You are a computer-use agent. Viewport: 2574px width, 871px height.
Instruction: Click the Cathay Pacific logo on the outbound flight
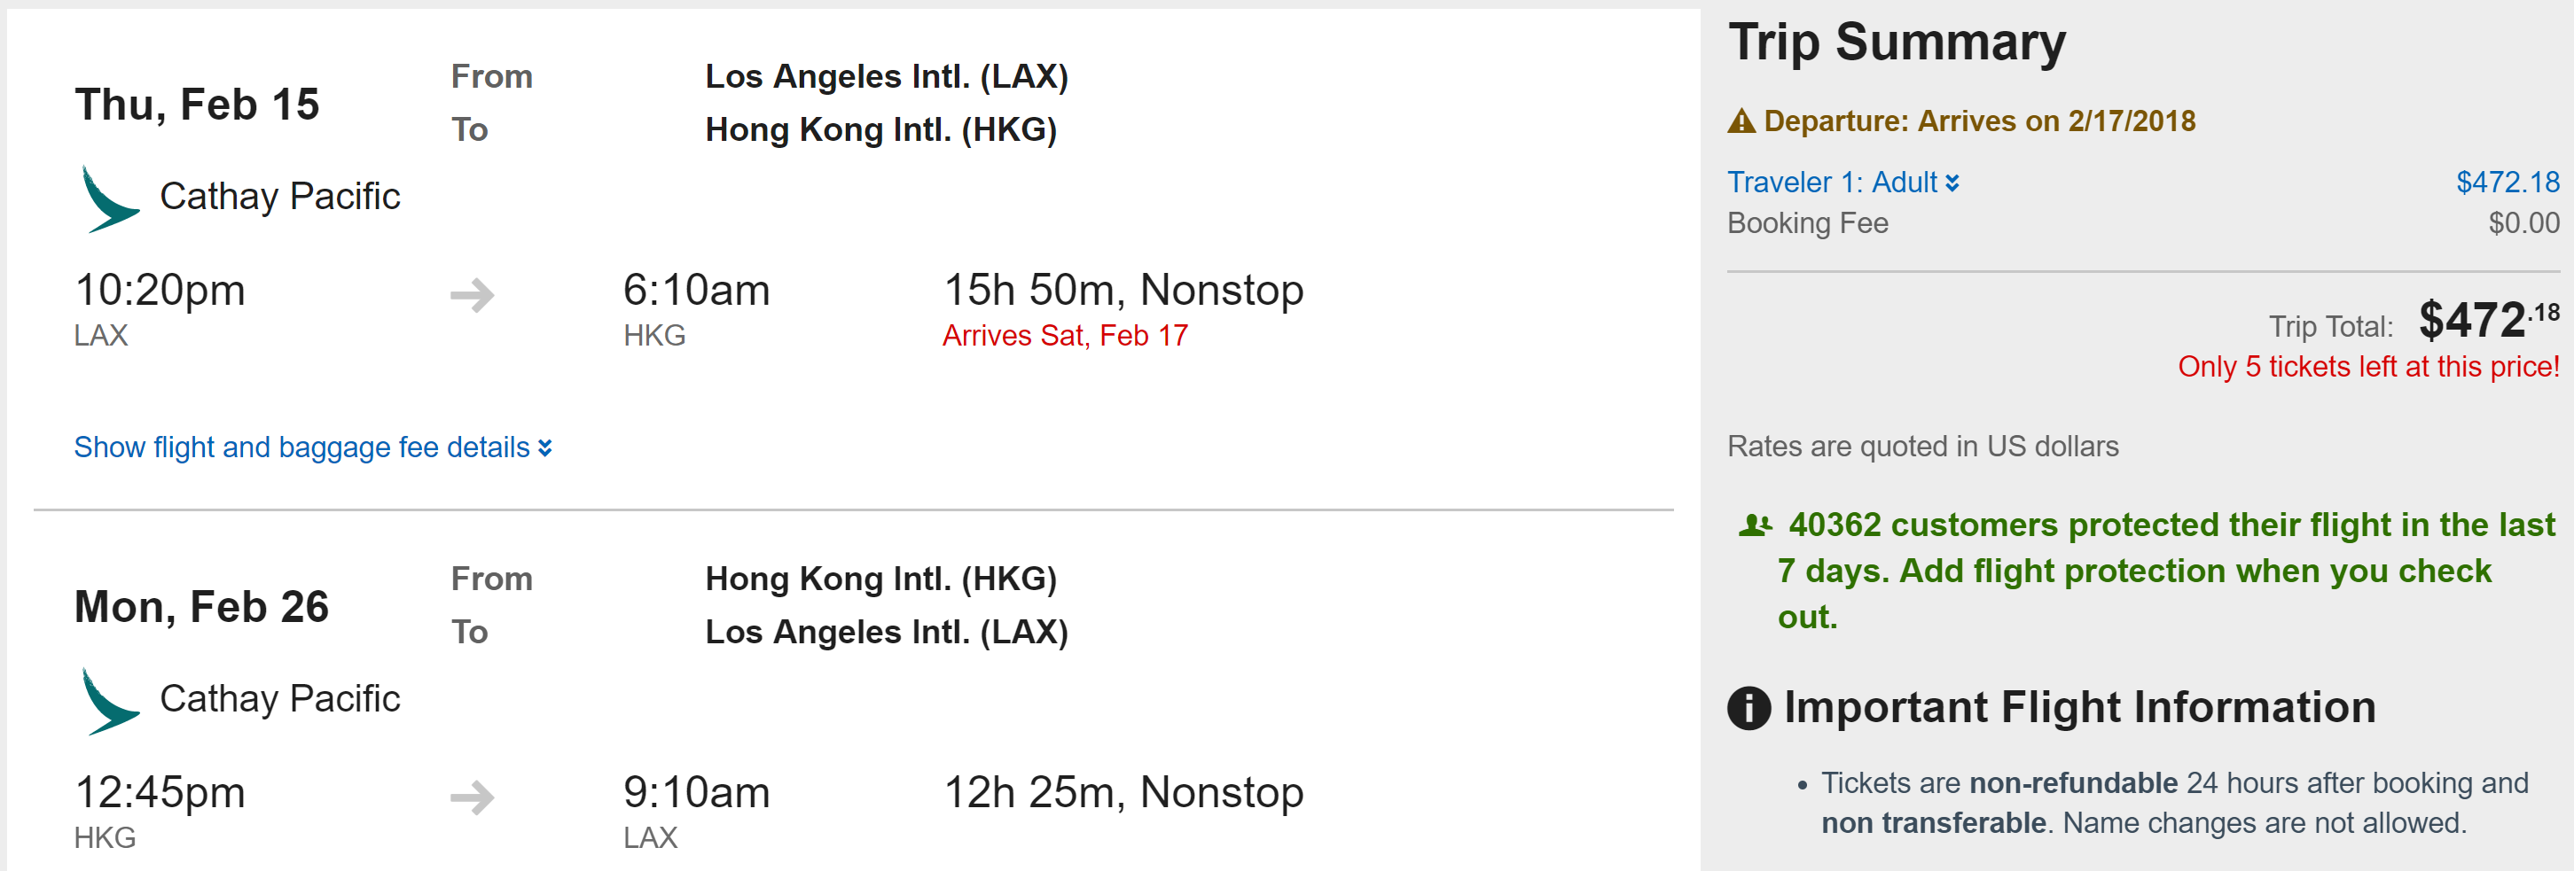pyautogui.click(x=108, y=199)
